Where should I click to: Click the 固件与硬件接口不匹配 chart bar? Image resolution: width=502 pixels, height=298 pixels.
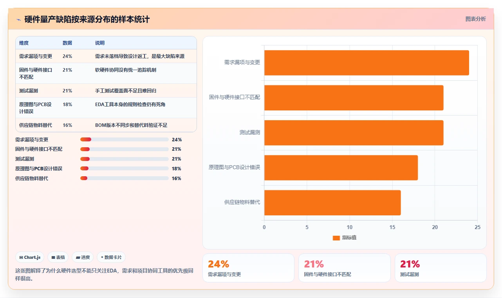pyautogui.click(x=354, y=98)
